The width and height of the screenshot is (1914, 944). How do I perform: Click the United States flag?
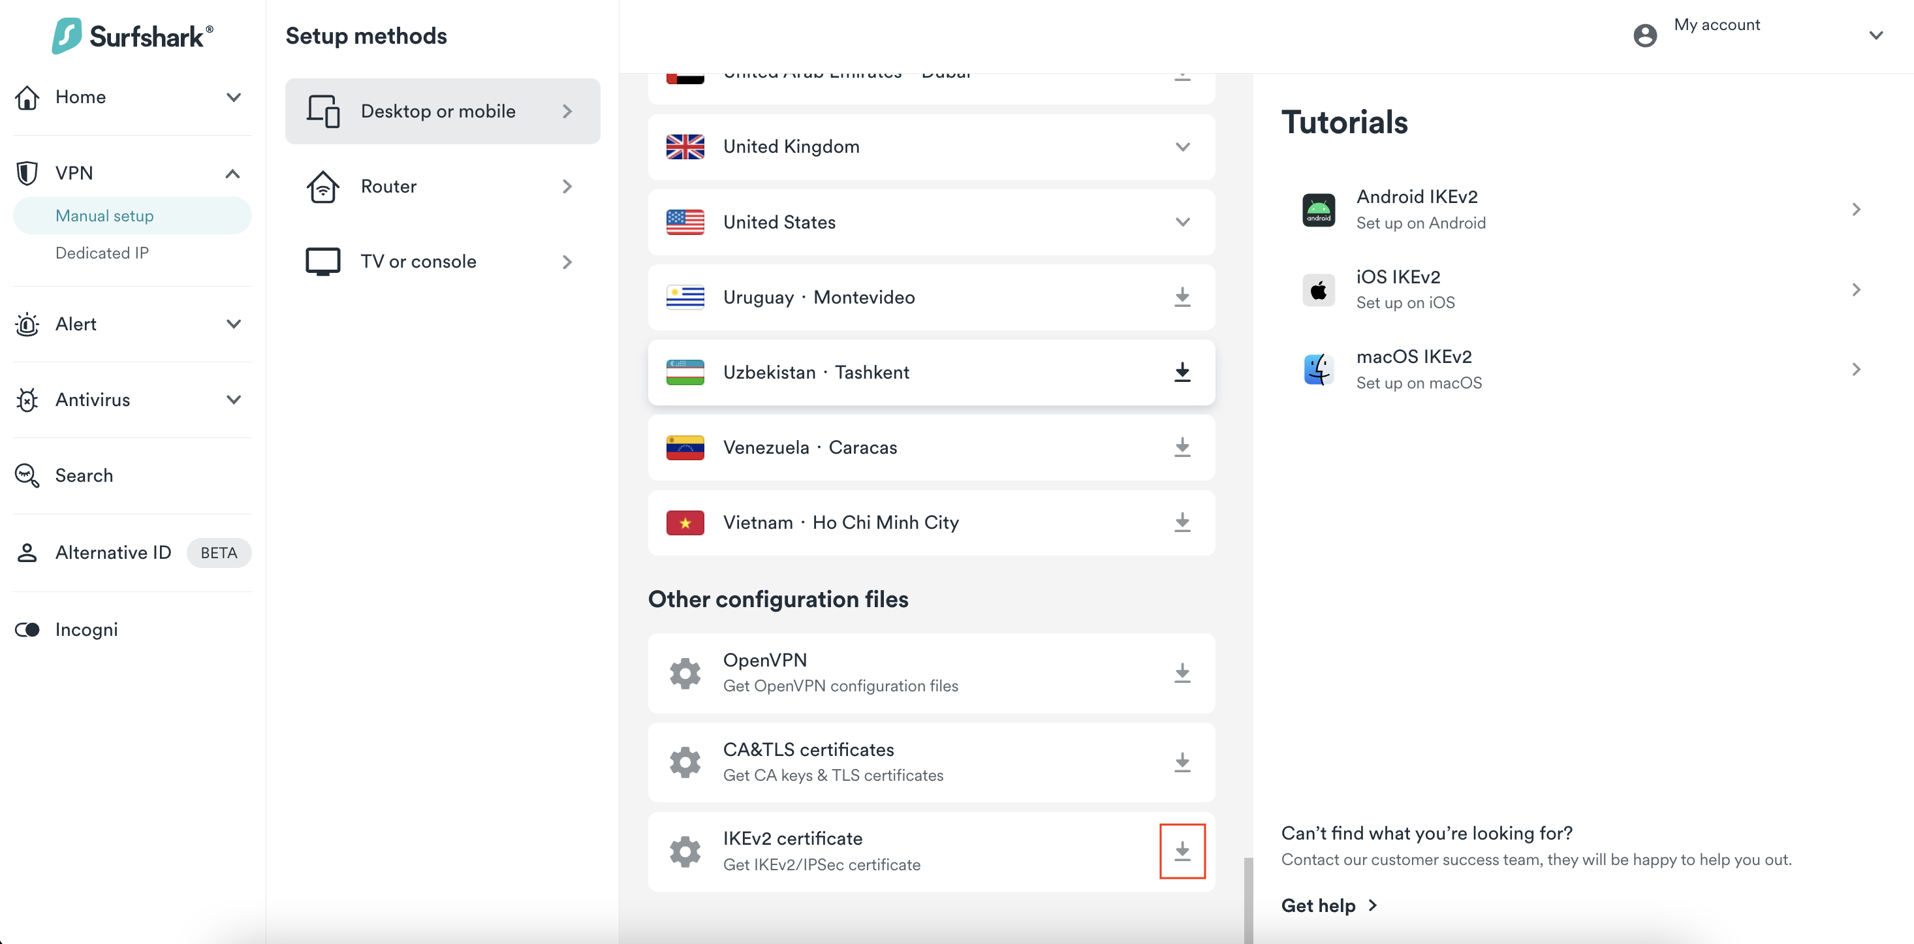point(685,222)
